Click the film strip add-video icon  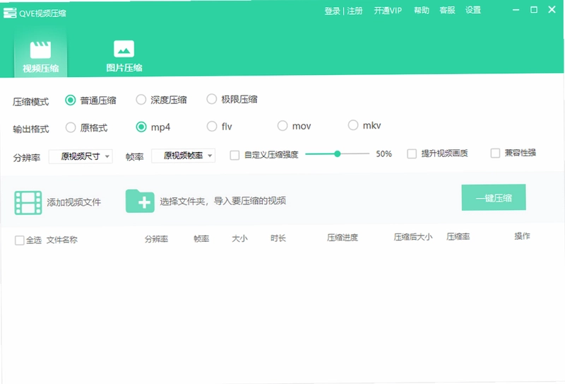28,203
